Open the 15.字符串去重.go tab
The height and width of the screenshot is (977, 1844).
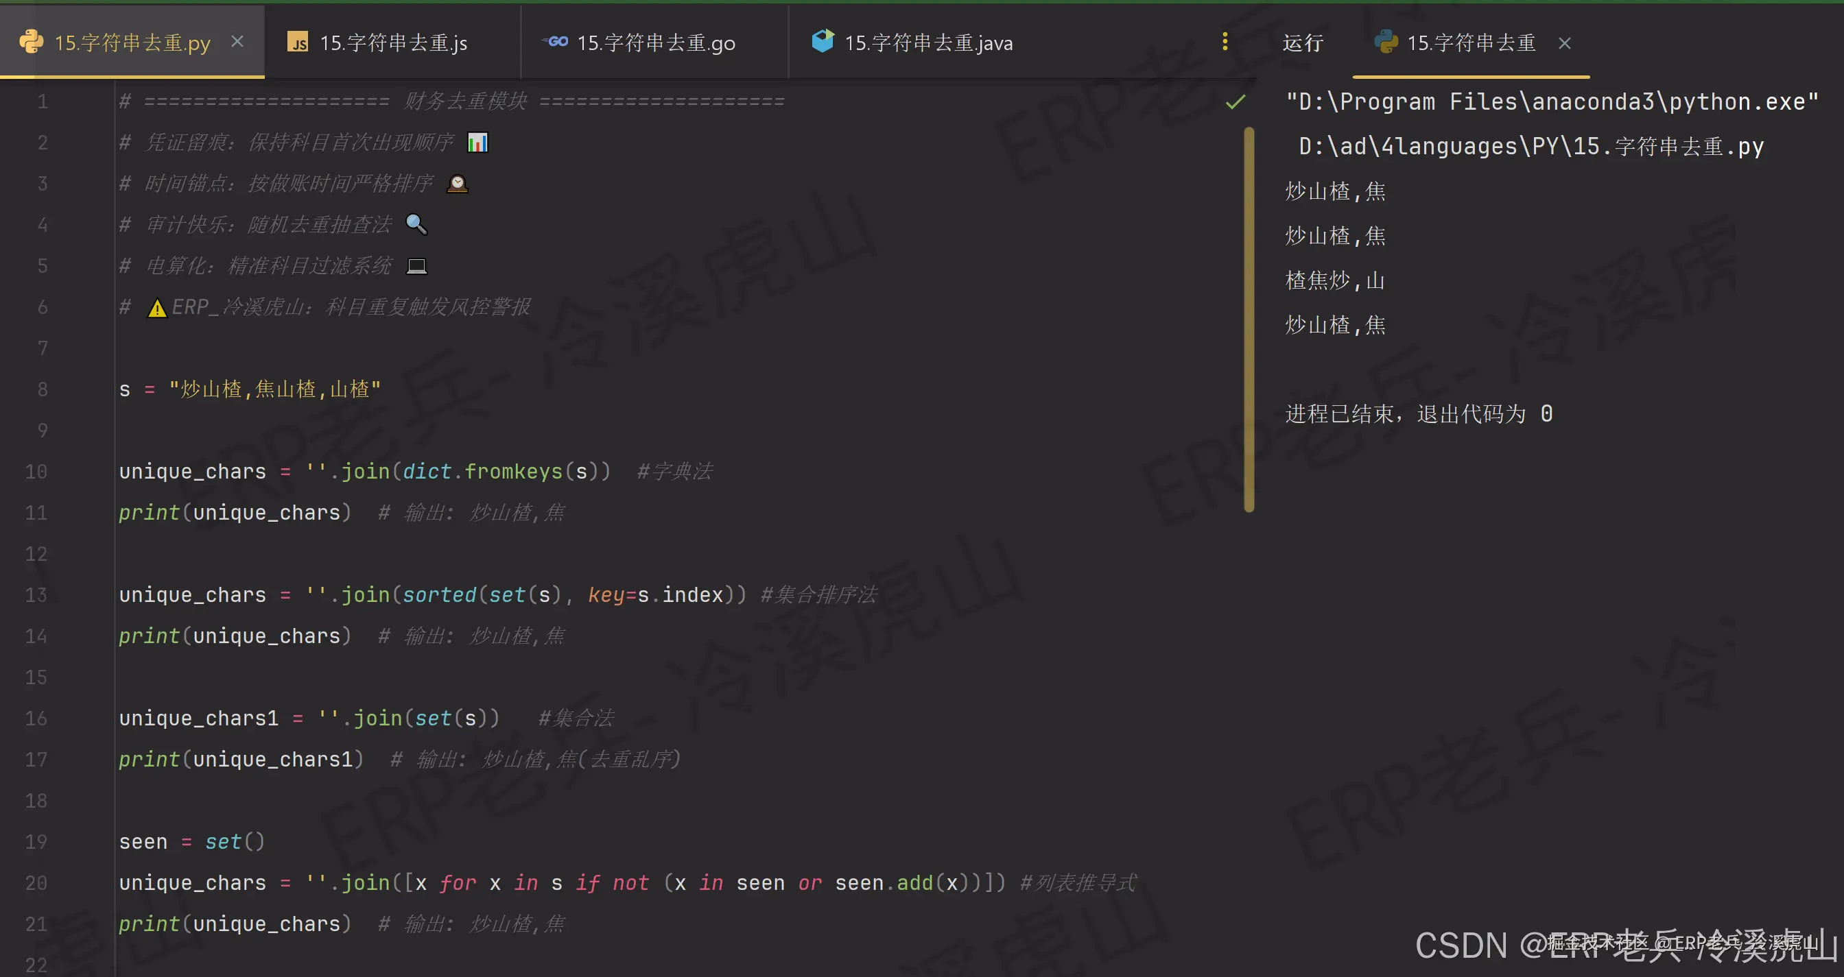click(x=654, y=43)
